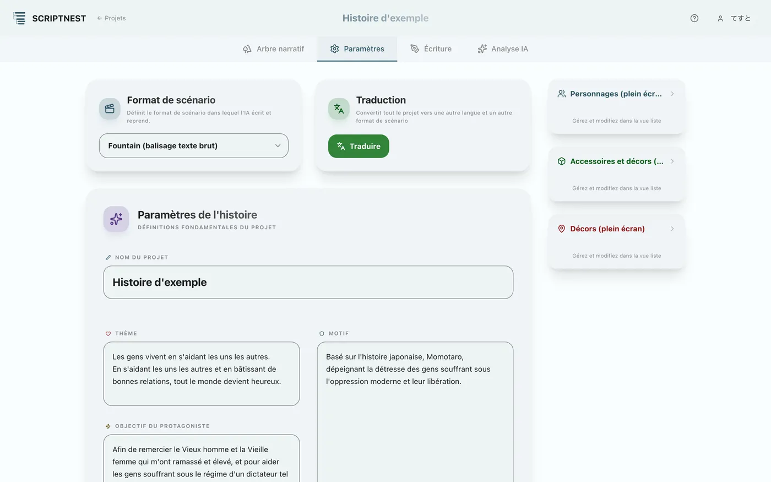The height and width of the screenshot is (482, 771).
Task: Click the heart icon beside Thème
Action: [x=108, y=334]
